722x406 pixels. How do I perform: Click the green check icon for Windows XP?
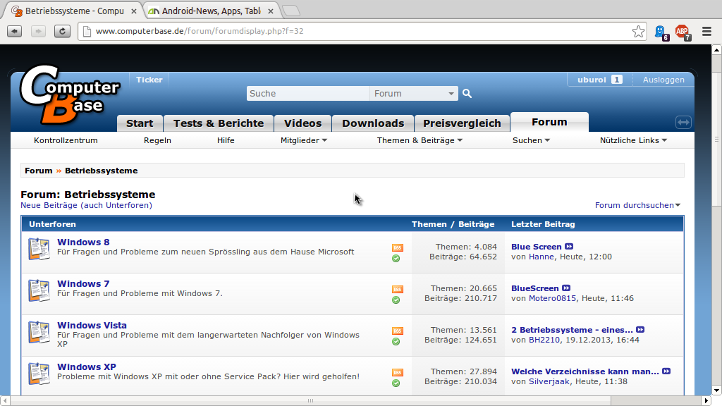(396, 383)
